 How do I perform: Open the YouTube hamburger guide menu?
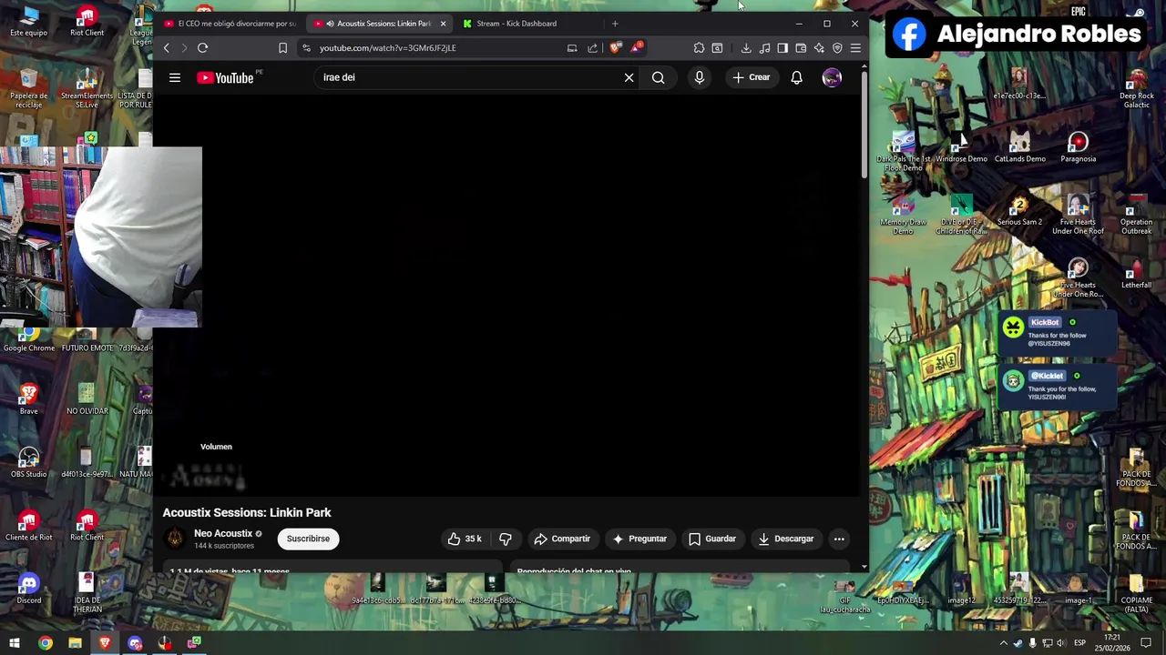coord(174,77)
